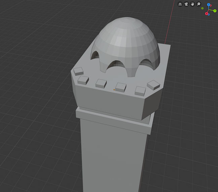This screenshot has width=218, height=192.
Task: Click the unlabeled green negative Y gizmo dot
Action: tap(203, 8)
